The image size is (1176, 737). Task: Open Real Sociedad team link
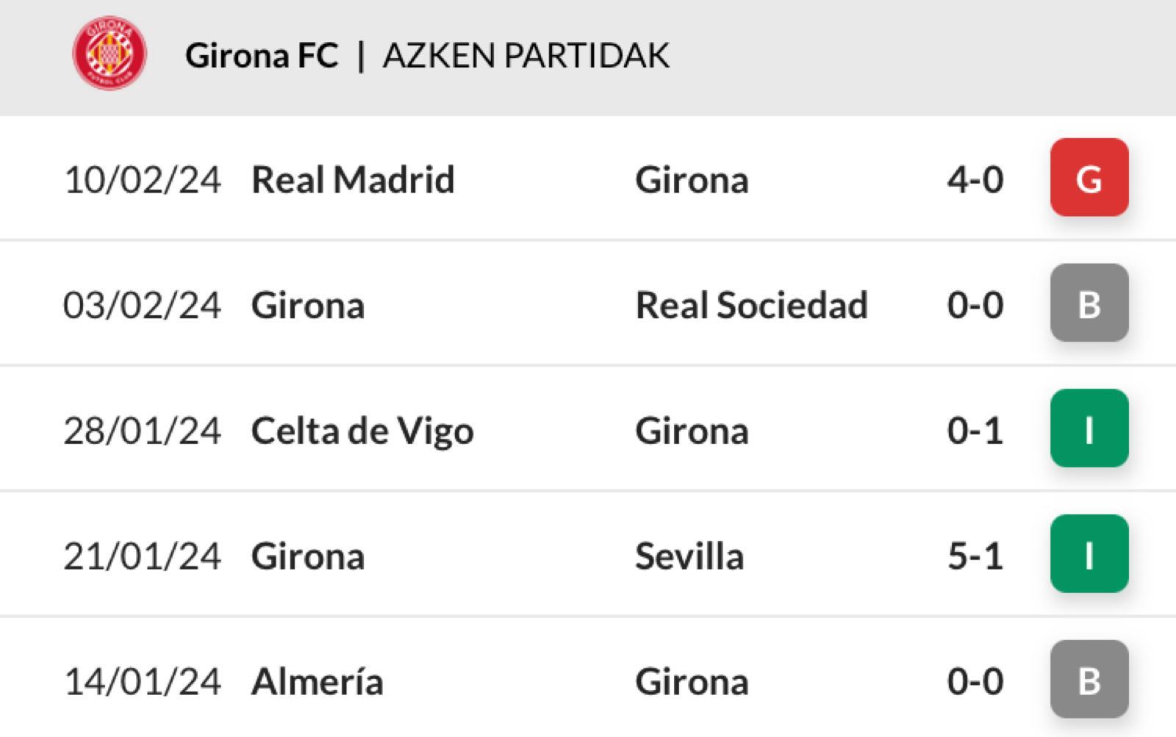point(752,305)
